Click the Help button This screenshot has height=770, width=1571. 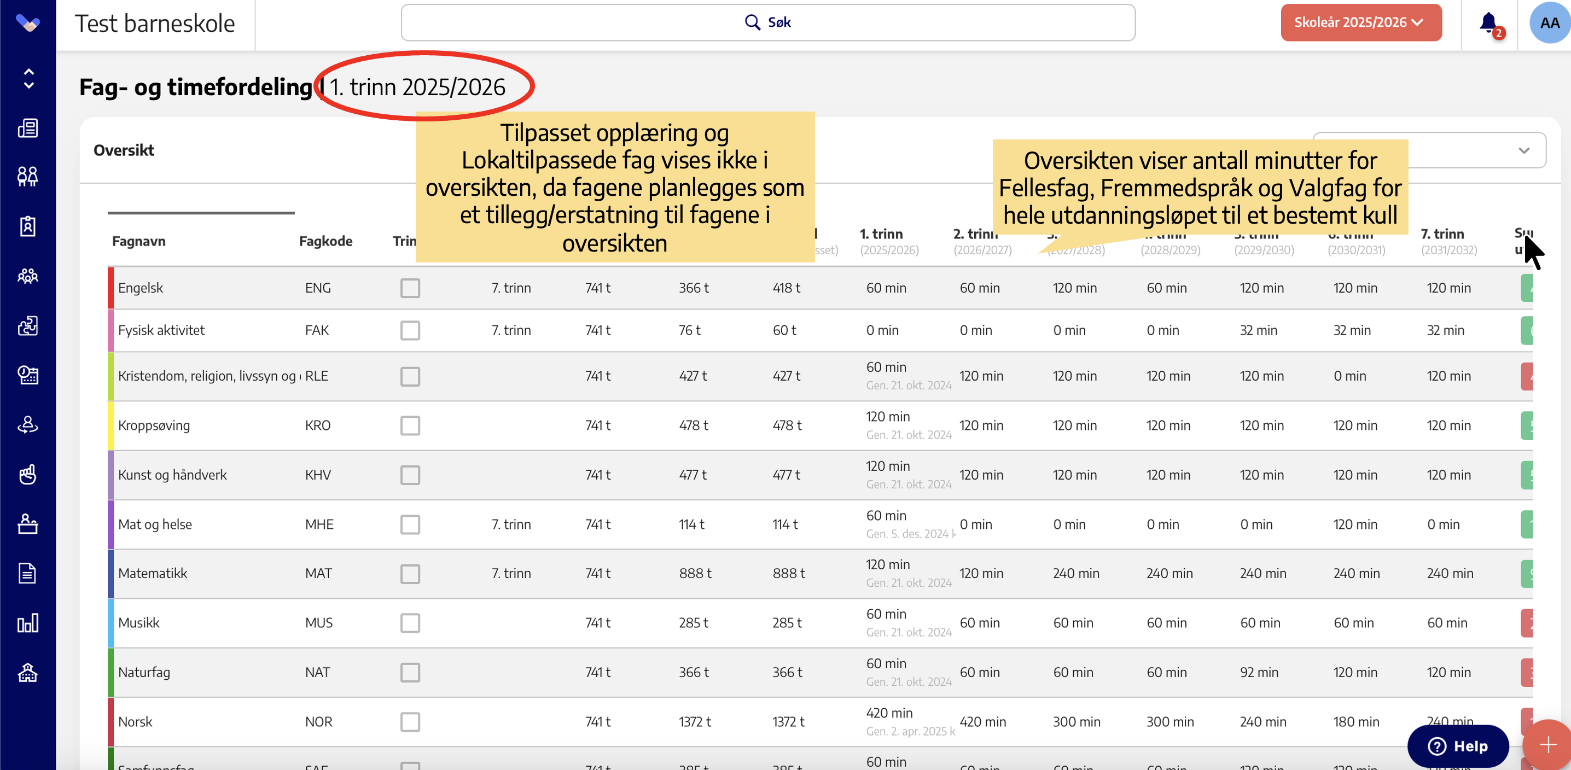[x=1458, y=745]
